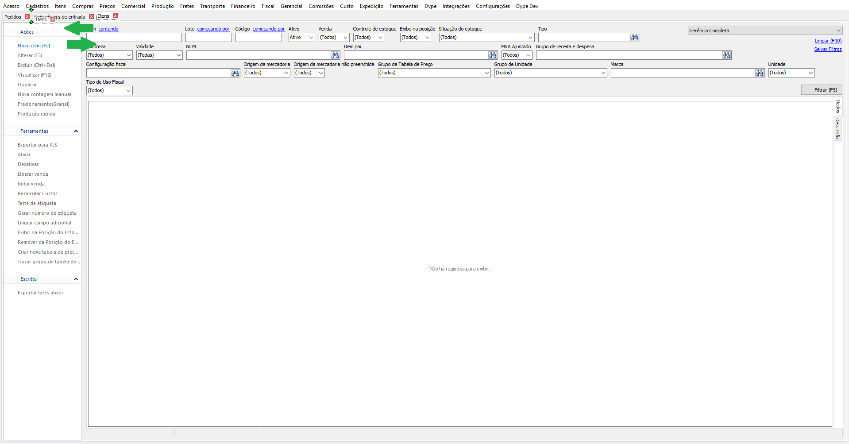Click Exportar lotes ativos
Viewport: 849px width, 444px height.
tap(41, 293)
